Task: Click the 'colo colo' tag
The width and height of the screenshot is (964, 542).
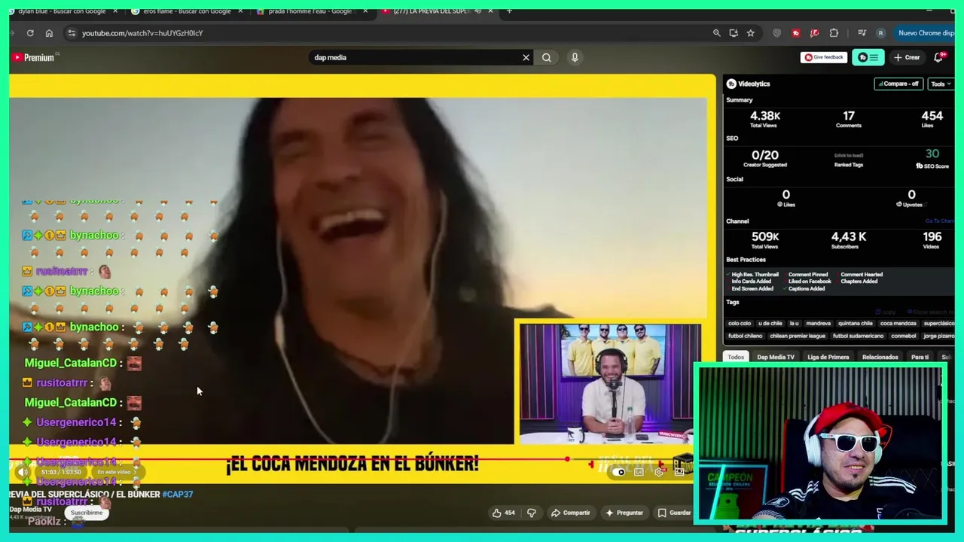Action: [x=740, y=324]
